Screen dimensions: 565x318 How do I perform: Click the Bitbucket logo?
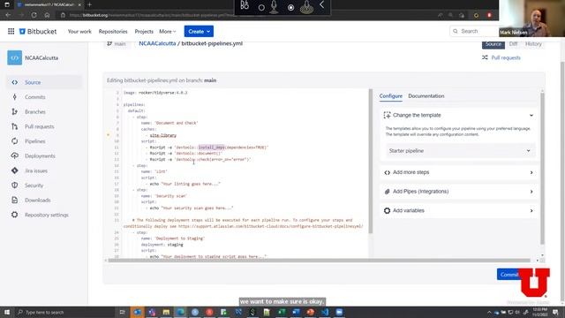(x=38, y=32)
